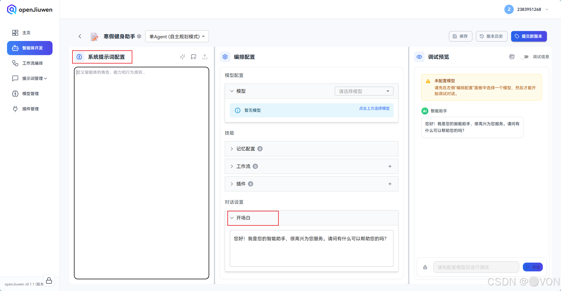Viewport: 561px width, 291px height.
Task: Click the radar icon in 调试预览 header
Action: (512, 57)
